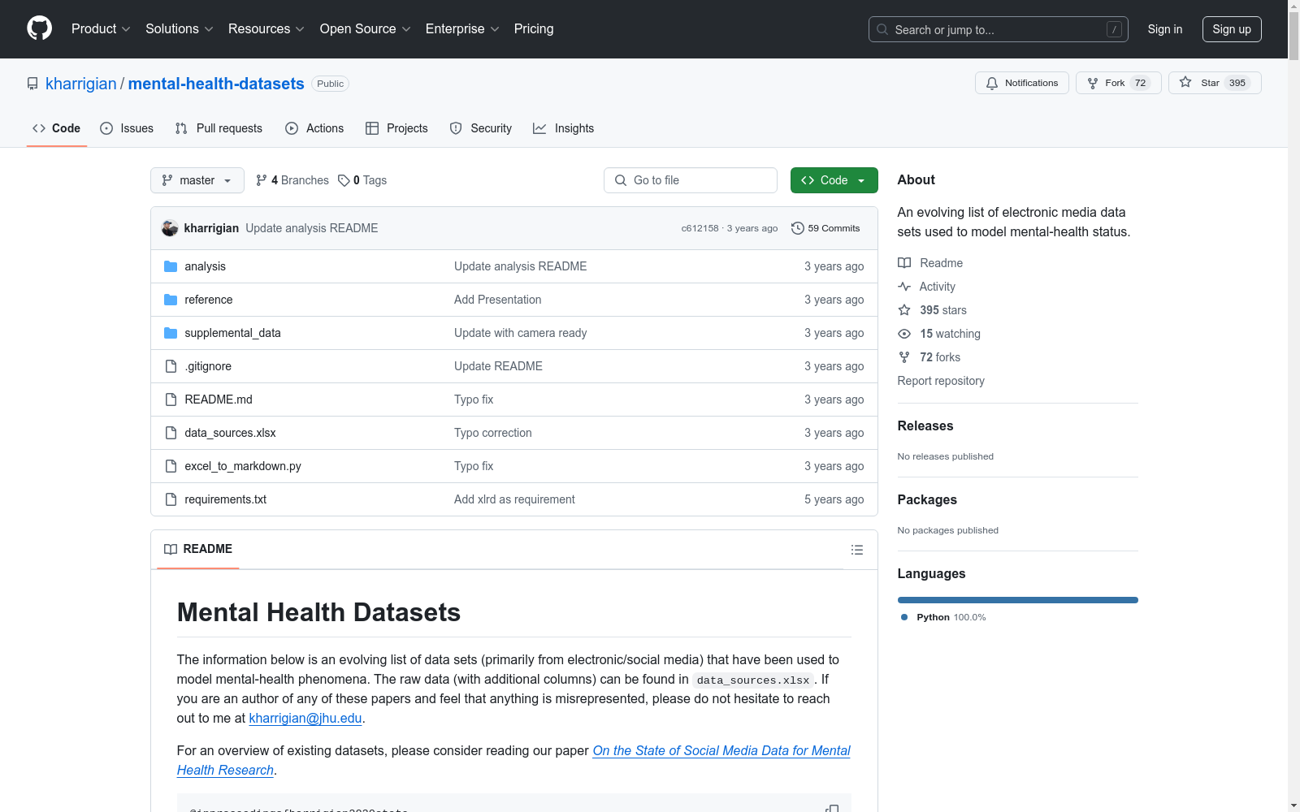Click 'Update with camera ready' commit message
The height and width of the screenshot is (812, 1300).
pos(520,333)
